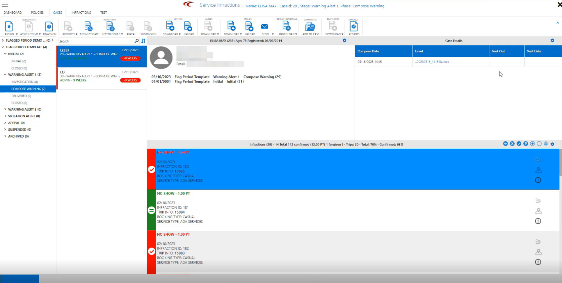562x283 pixels.
Task: Toggle forgiven status on infraction 181
Action: 152,210
